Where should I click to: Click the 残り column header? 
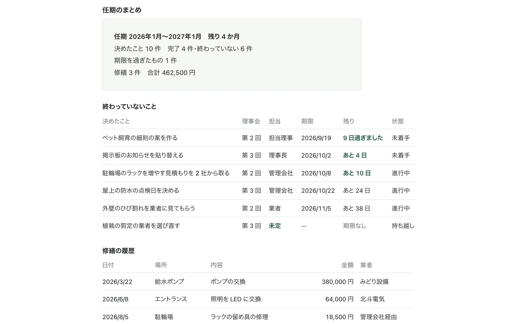point(349,121)
